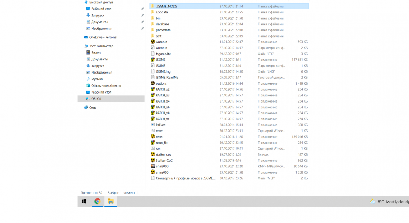
Task: Click the PATCH_x8 icon
Action: click(x=153, y=113)
